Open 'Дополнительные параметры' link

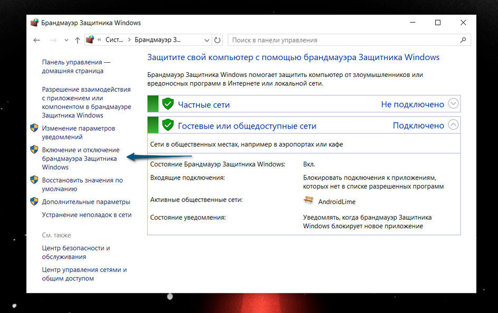tap(86, 202)
